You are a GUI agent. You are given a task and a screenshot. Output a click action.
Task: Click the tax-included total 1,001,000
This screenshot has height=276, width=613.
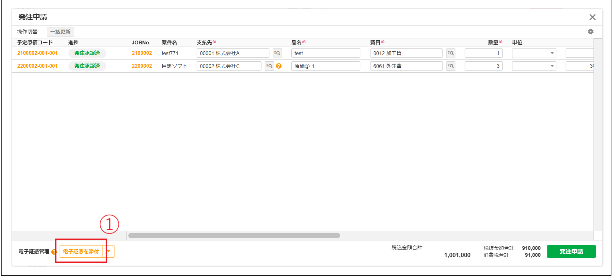(457, 255)
